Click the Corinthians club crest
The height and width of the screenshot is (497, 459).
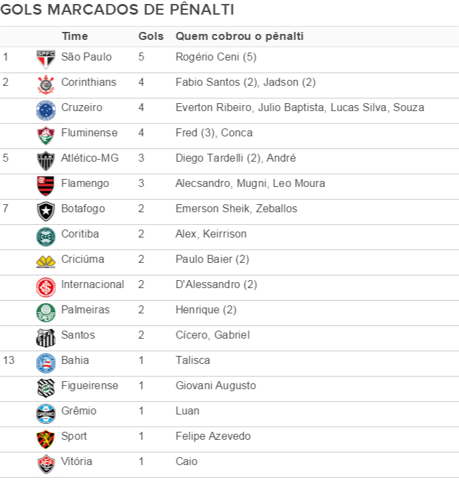(x=46, y=84)
